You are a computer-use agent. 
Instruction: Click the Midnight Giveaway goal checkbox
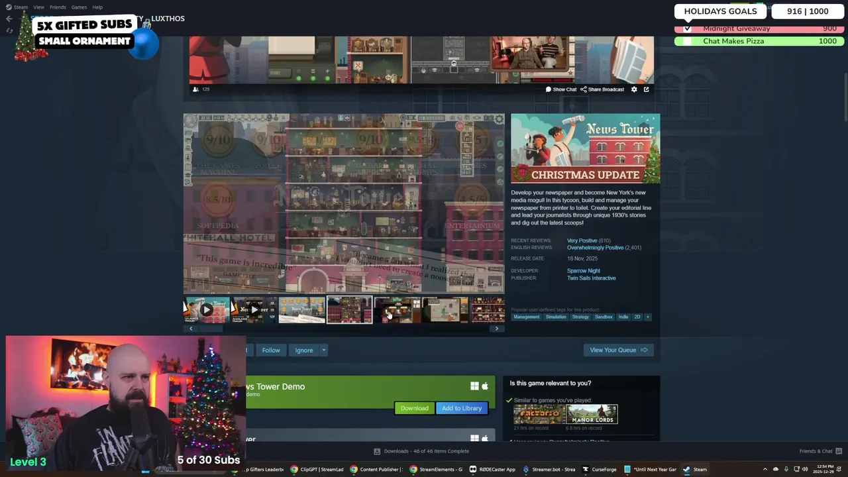click(687, 29)
